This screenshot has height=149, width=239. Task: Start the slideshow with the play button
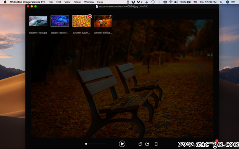pos(122,144)
